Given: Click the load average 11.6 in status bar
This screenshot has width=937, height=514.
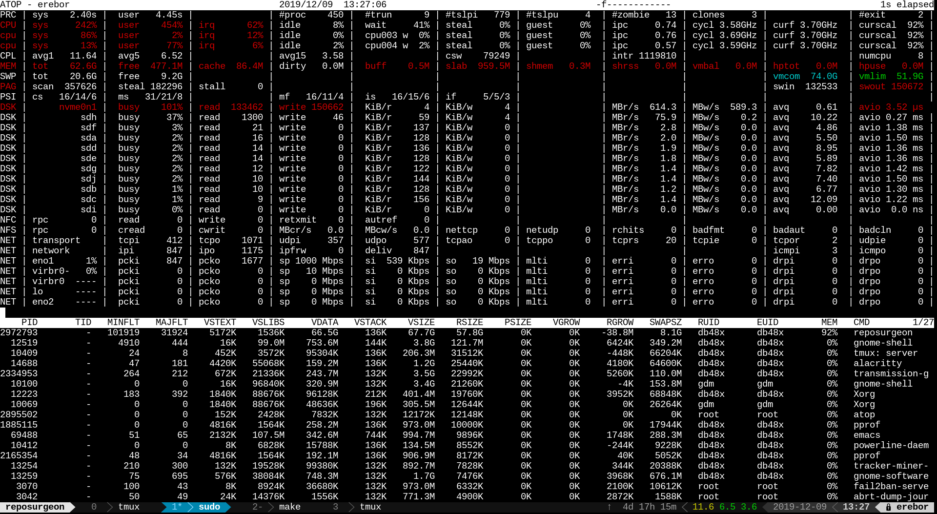Looking at the screenshot, I should pyautogui.click(x=703, y=507).
